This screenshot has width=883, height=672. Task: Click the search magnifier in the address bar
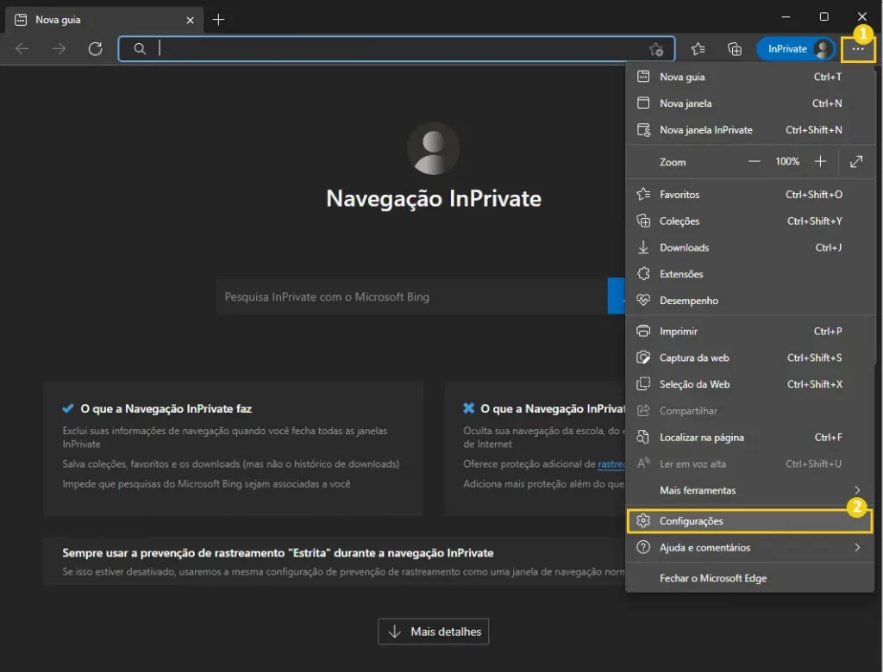click(x=140, y=49)
